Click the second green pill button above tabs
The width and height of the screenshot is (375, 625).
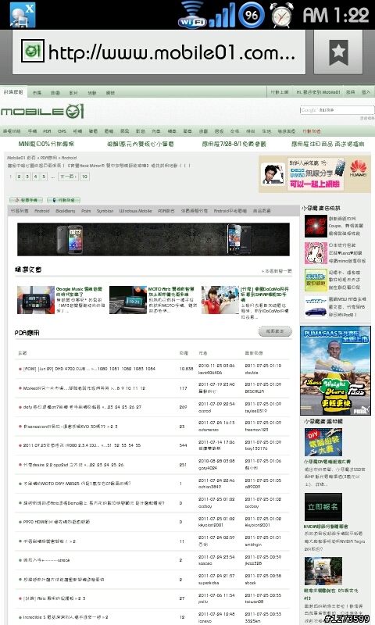[x=64, y=200]
